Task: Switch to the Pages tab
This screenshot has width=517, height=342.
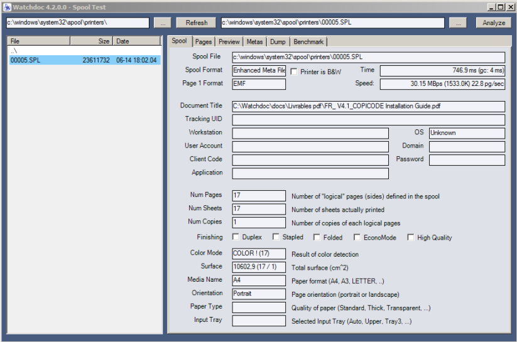Action: point(203,42)
